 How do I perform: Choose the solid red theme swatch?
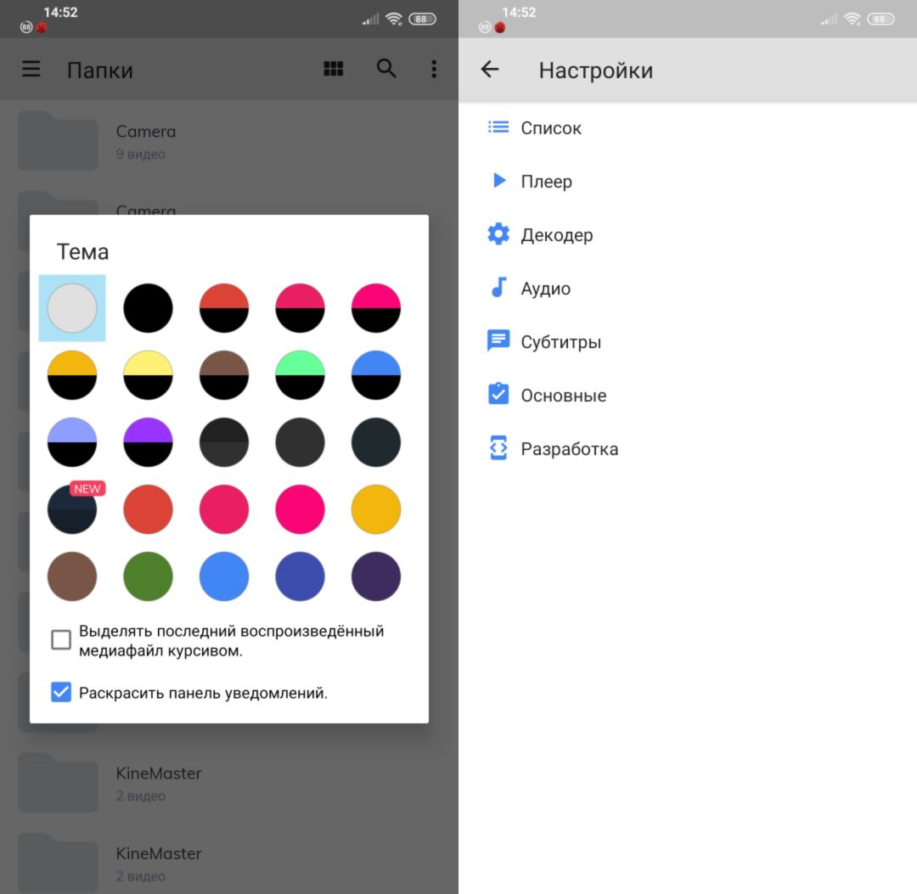148,509
